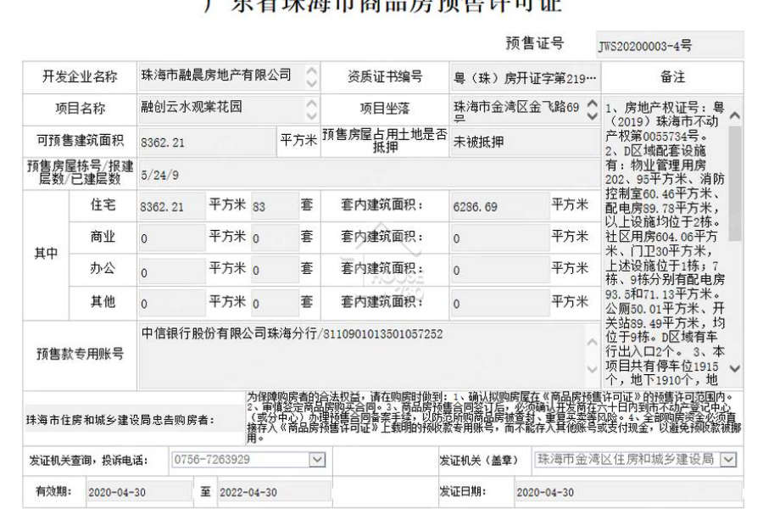The height and width of the screenshot is (509, 763).
Task: Click the 商业 row label
Action: click(x=103, y=236)
